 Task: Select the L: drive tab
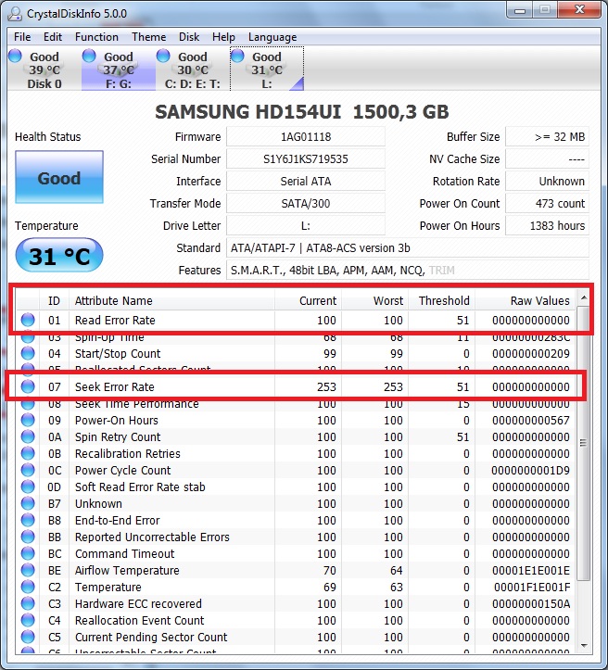267,70
